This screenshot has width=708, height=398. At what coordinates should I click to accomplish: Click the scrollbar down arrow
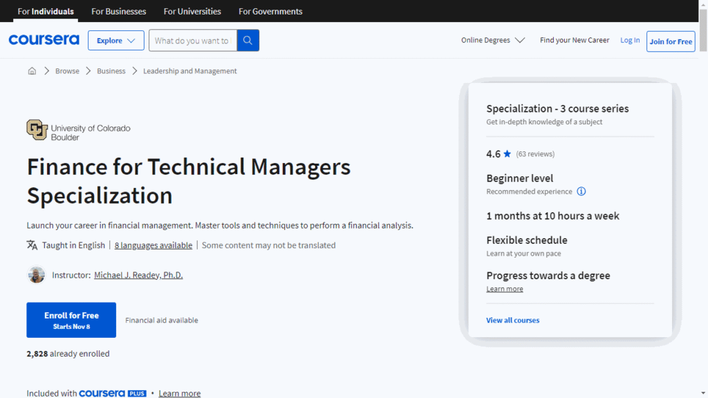[x=703, y=393]
